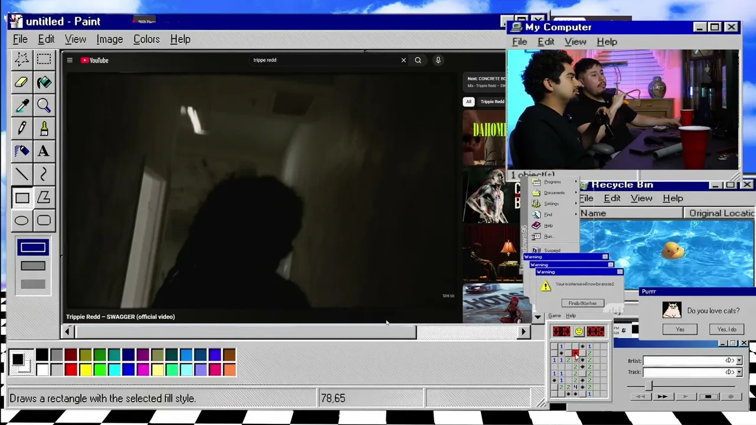Pick the Airbrush spray can tool
This screenshot has width=756, height=425.
[x=22, y=151]
